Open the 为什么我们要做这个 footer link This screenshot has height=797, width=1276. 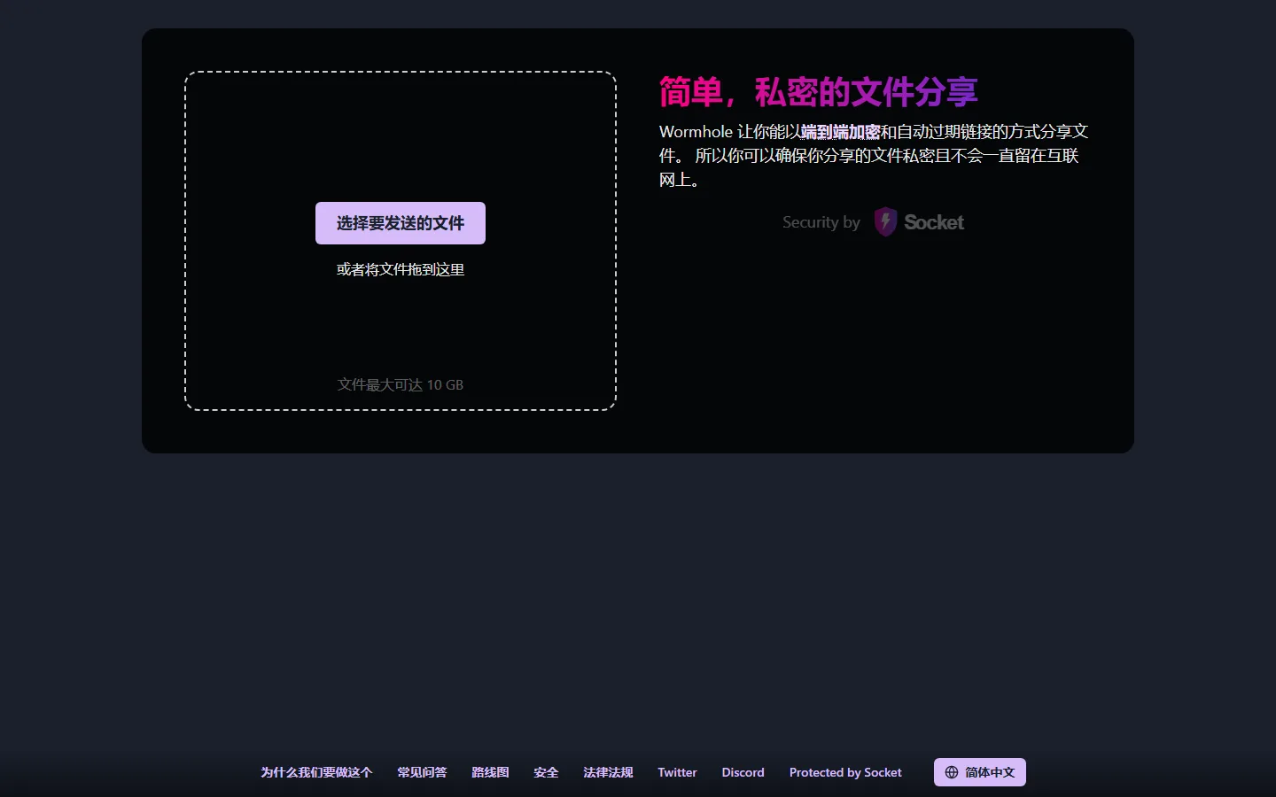coord(316,772)
